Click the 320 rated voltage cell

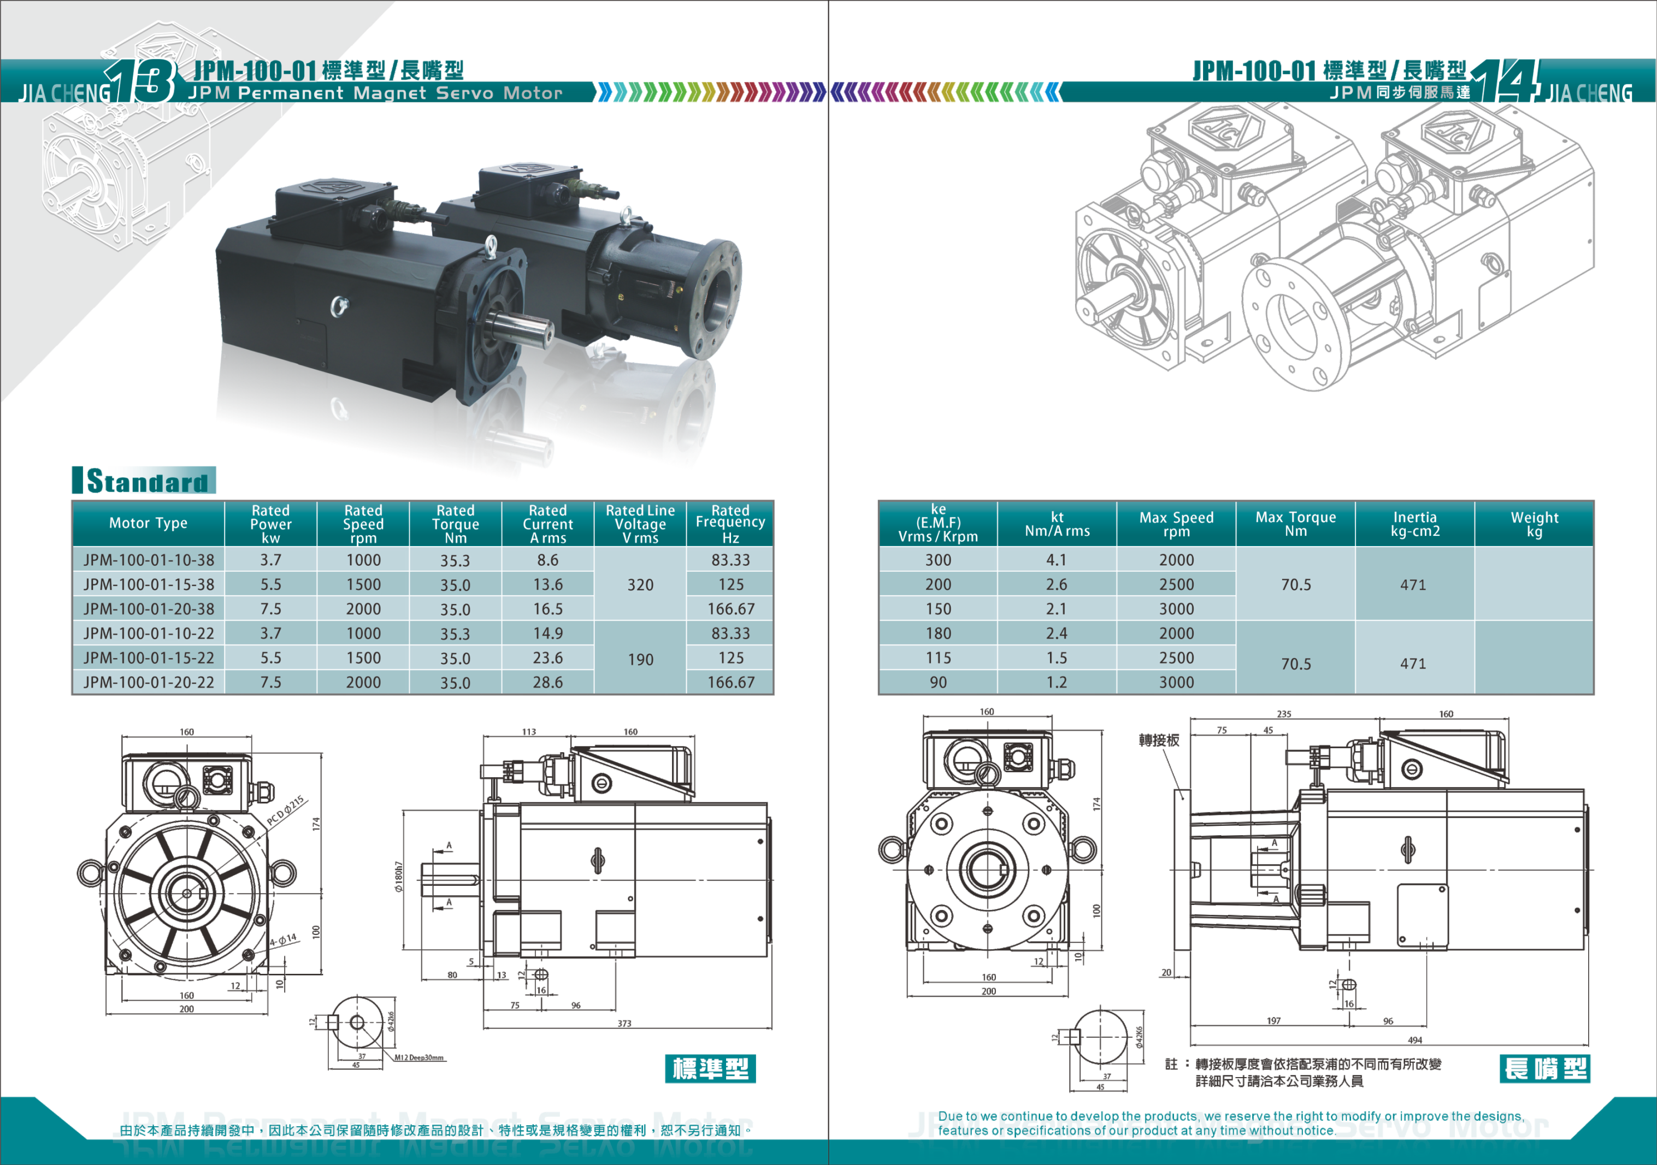[x=640, y=585]
